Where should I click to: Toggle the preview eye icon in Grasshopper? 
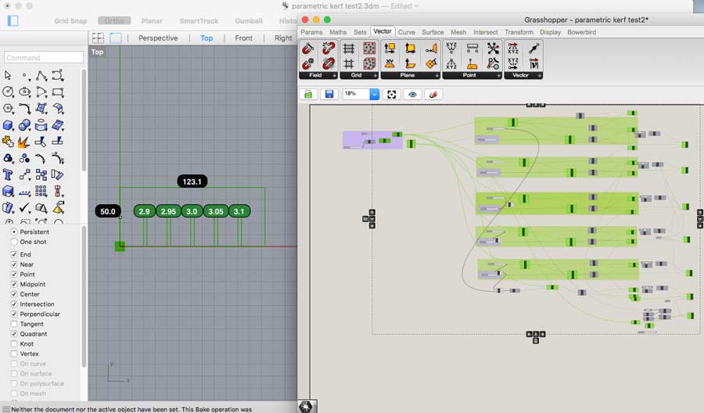coord(413,94)
